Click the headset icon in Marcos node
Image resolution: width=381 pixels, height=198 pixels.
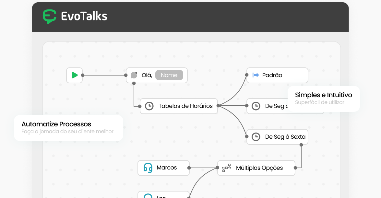[148, 168]
